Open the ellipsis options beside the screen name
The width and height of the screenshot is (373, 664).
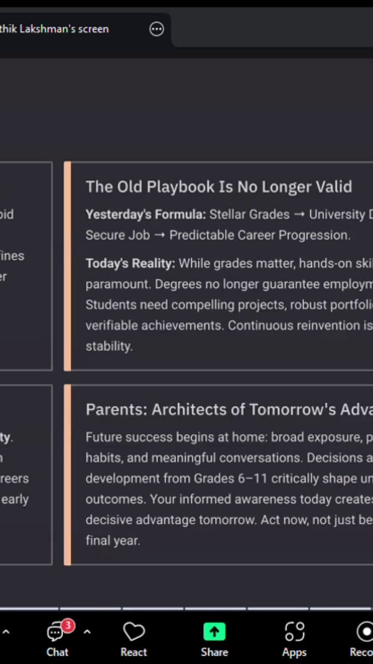[156, 29]
